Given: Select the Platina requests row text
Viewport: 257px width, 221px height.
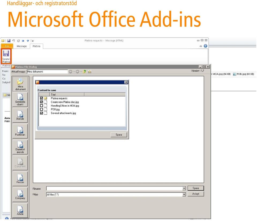Looking at the screenshot, I should tap(59, 98).
